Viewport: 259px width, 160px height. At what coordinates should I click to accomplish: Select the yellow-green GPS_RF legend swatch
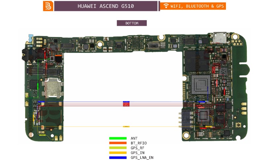pyautogui.click(x=118, y=148)
